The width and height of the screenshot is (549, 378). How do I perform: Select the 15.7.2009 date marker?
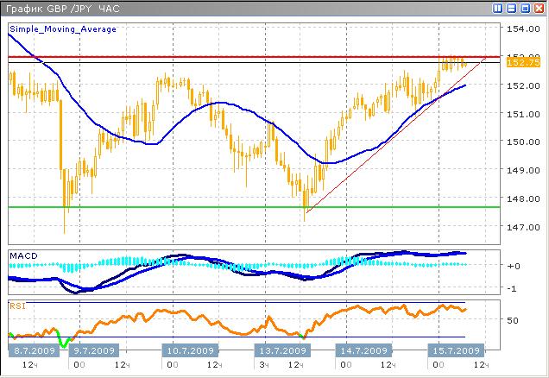(x=456, y=351)
